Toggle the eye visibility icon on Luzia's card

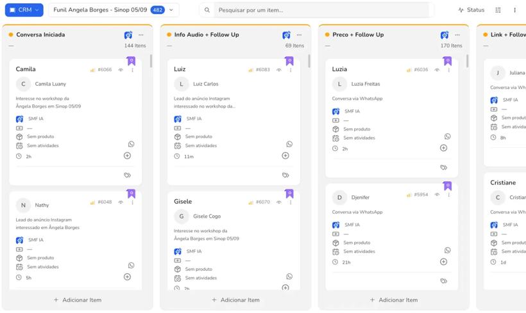click(437, 70)
